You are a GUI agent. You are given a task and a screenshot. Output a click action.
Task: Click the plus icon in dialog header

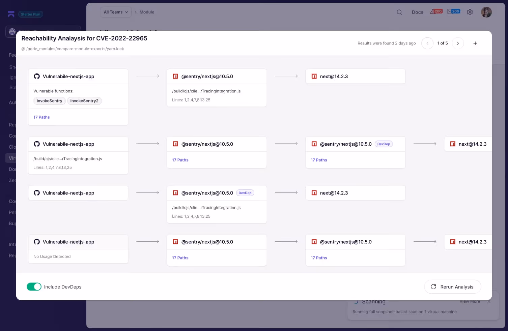(475, 43)
